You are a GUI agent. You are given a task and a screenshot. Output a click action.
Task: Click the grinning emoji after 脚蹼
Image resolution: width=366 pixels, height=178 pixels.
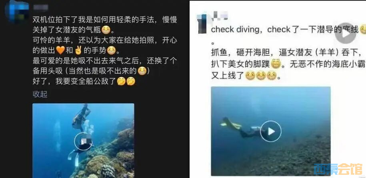(x=276, y=64)
